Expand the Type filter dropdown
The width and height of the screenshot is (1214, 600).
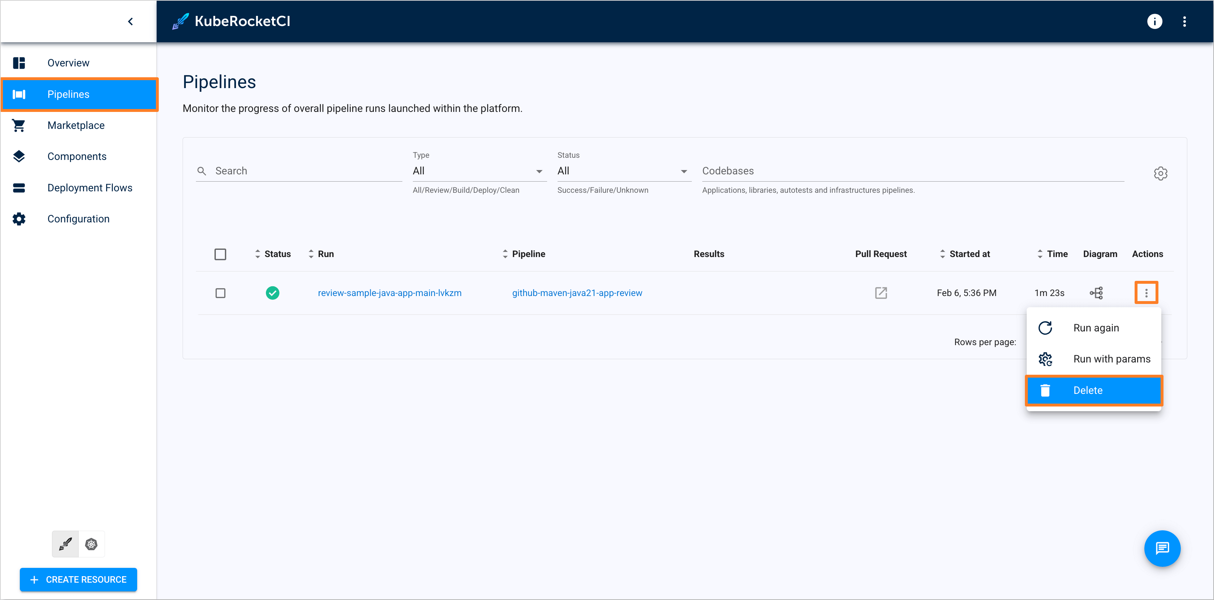point(479,171)
